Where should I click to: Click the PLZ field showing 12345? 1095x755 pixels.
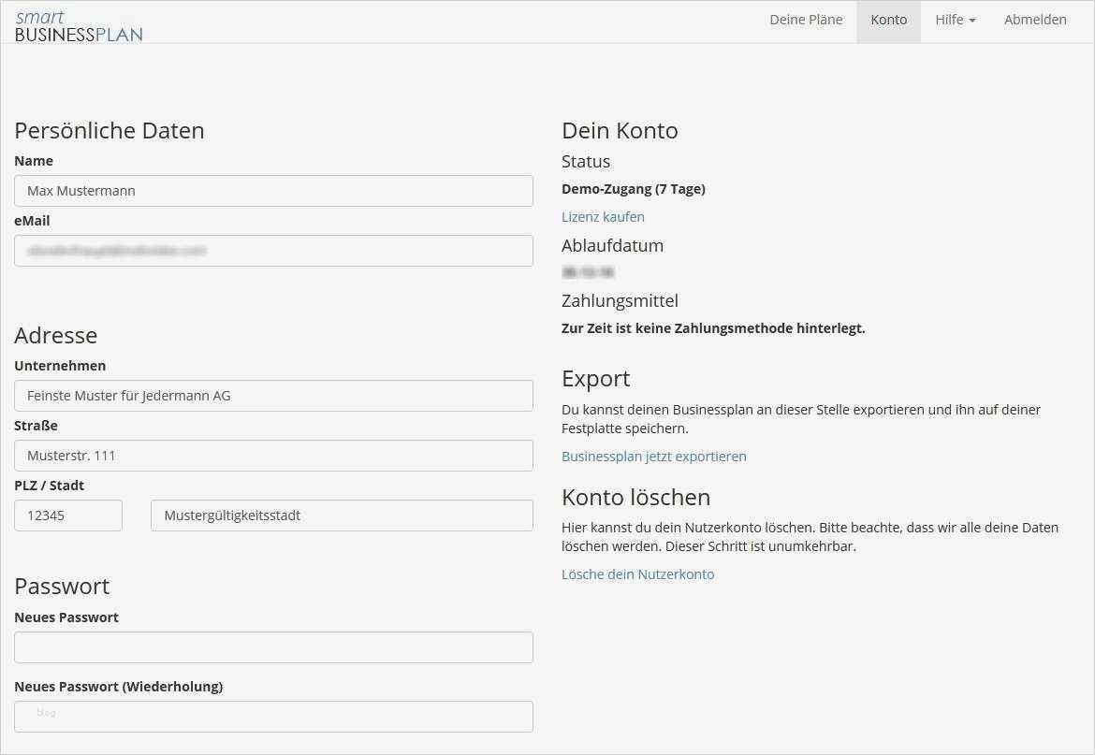pyautogui.click(x=68, y=515)
